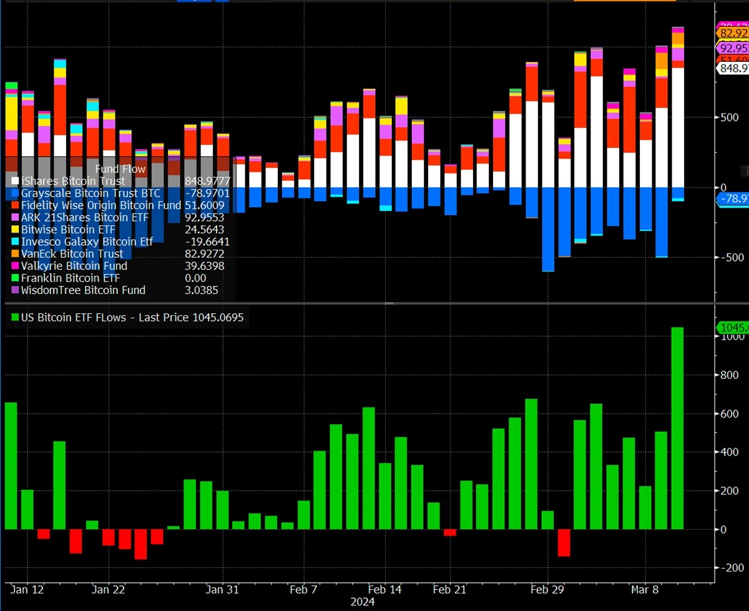Click the green 1045 value tag on axis

[732, 328]
